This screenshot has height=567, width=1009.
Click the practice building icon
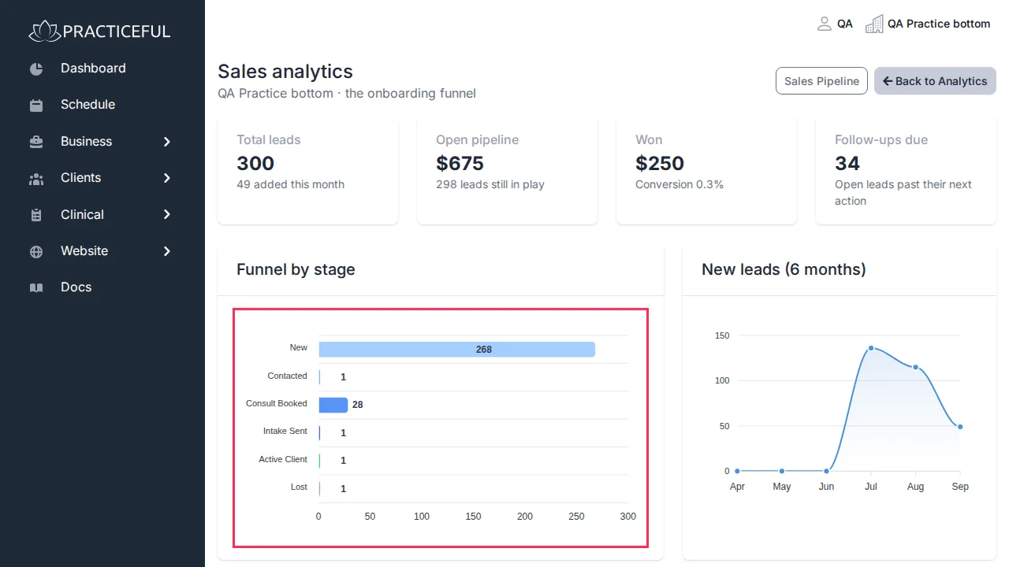874,24
